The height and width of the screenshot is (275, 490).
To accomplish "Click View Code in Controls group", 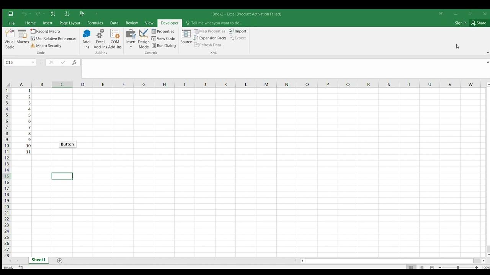I will [163, 39].
